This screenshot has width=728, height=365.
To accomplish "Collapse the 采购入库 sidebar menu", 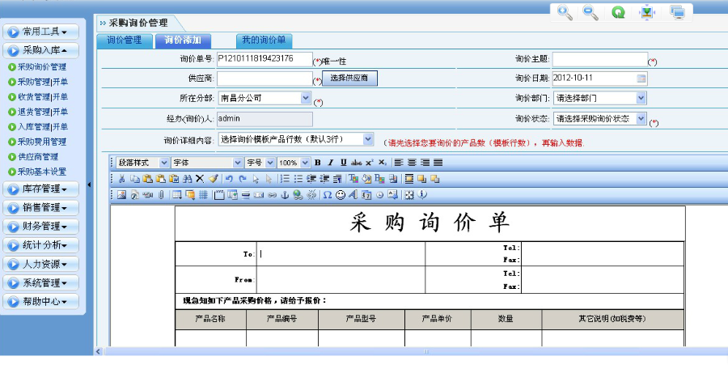I will click(41, 50).
